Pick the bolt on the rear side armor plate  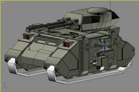[133, 50]
